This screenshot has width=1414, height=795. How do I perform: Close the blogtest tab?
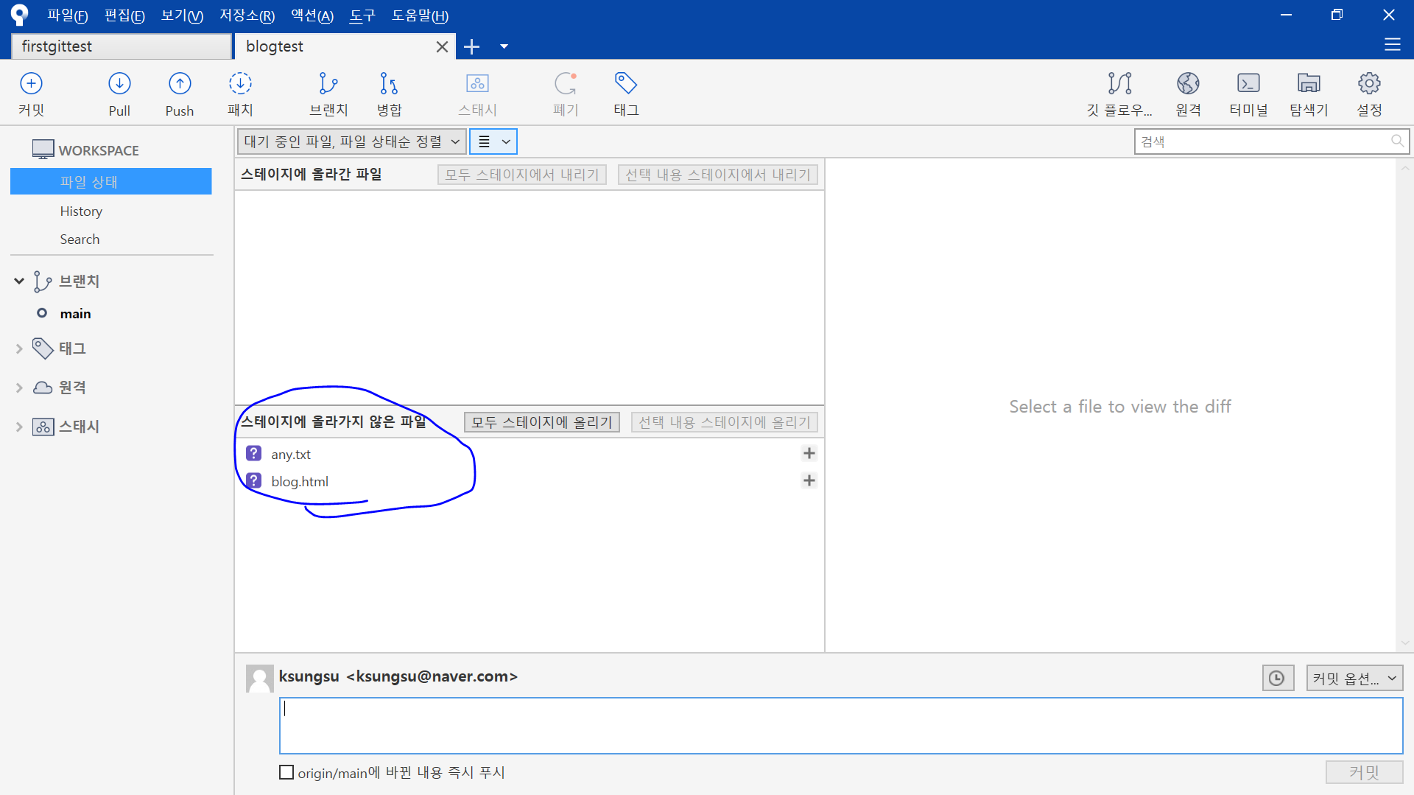[x=442, y=46]
